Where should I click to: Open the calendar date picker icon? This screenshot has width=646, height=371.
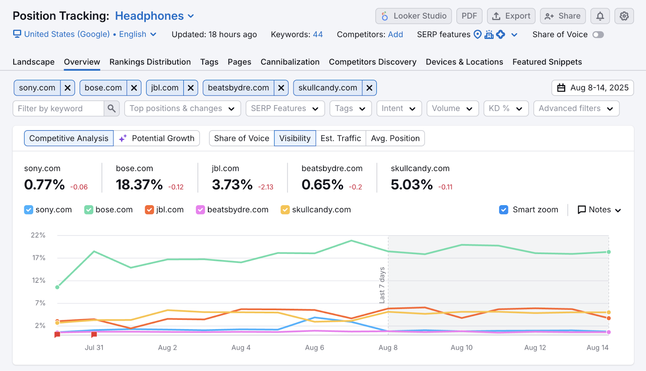[x=561, y=88]
